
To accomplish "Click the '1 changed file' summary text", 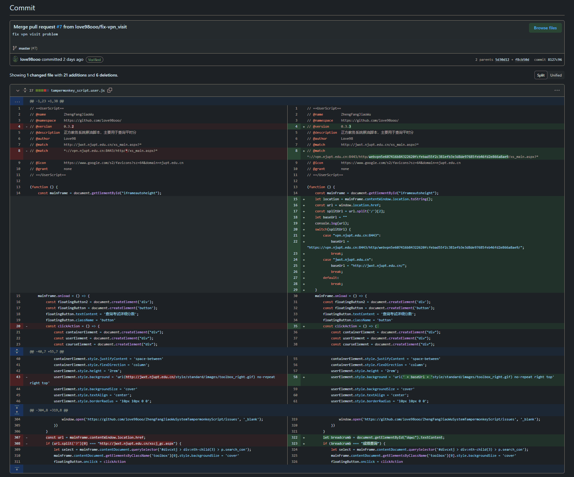I will (x=40, y=75).
